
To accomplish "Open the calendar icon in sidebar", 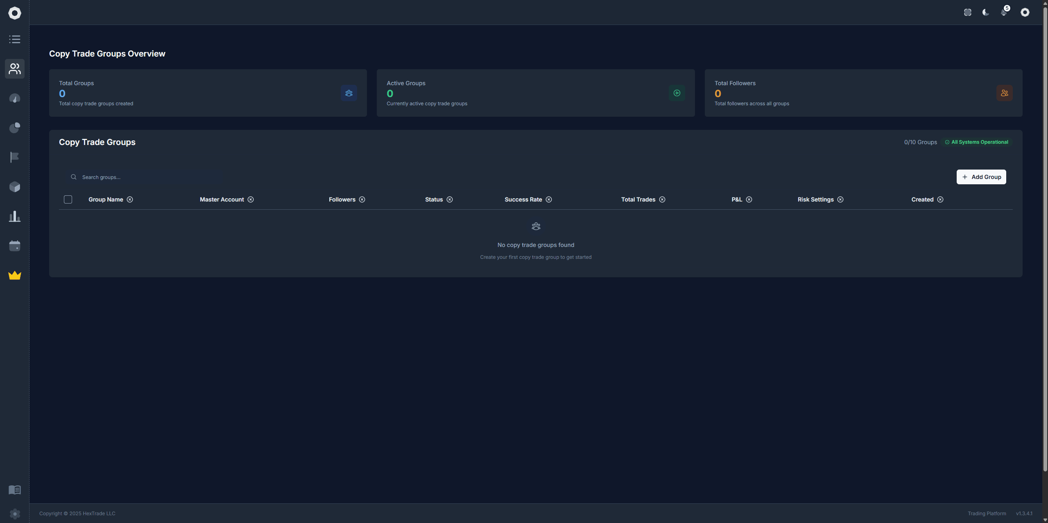I will coord(15,246).
